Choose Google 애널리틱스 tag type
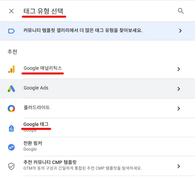The height and width of the screenshot is (179, 195). click(x=43, y=68)
